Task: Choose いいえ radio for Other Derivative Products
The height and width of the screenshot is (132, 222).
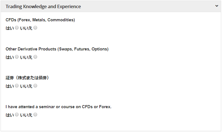Action: point(35,57)
